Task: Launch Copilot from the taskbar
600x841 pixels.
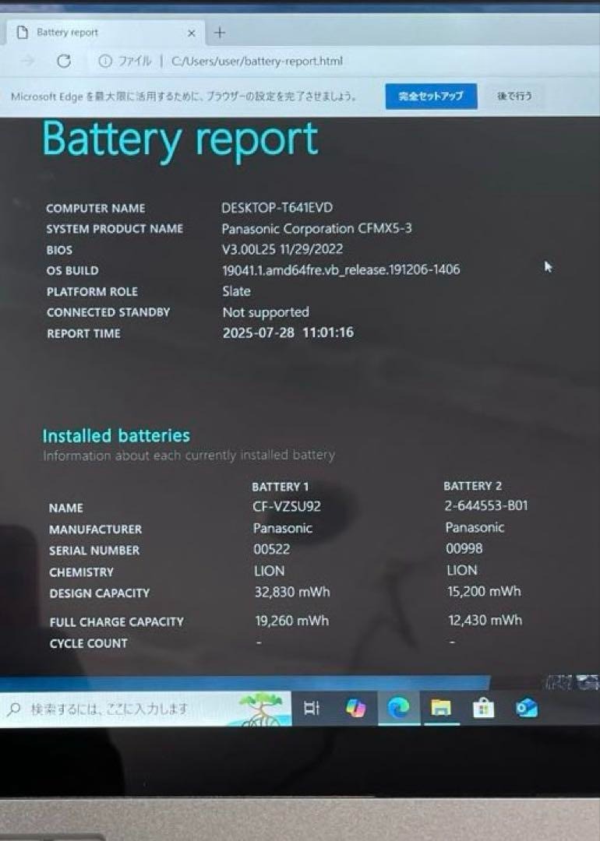Action: [355, 708]
